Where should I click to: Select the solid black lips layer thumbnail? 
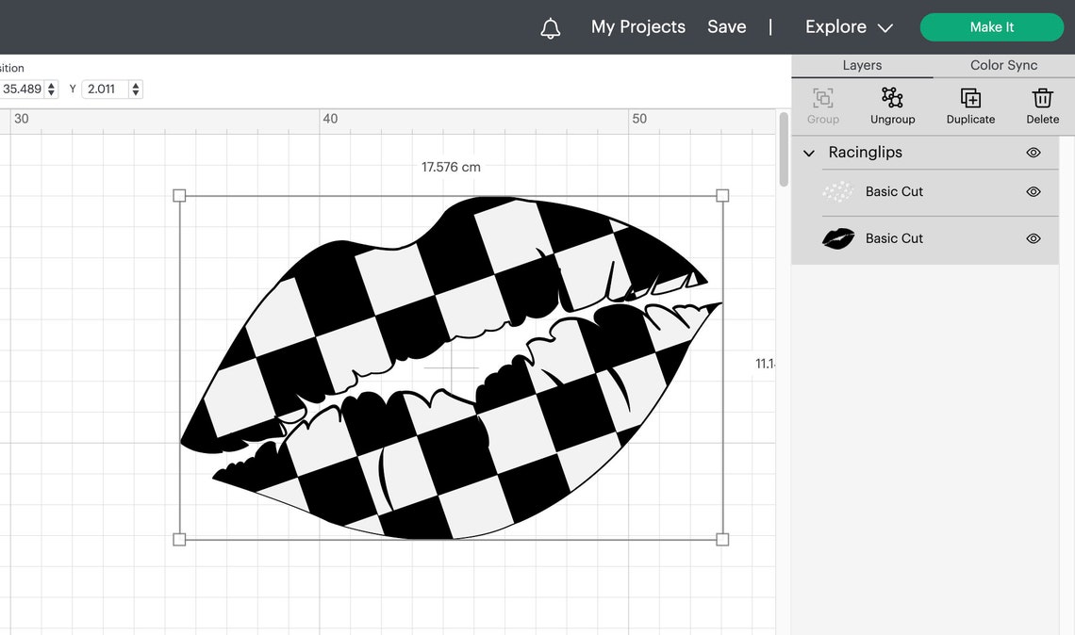click(837, 238)
